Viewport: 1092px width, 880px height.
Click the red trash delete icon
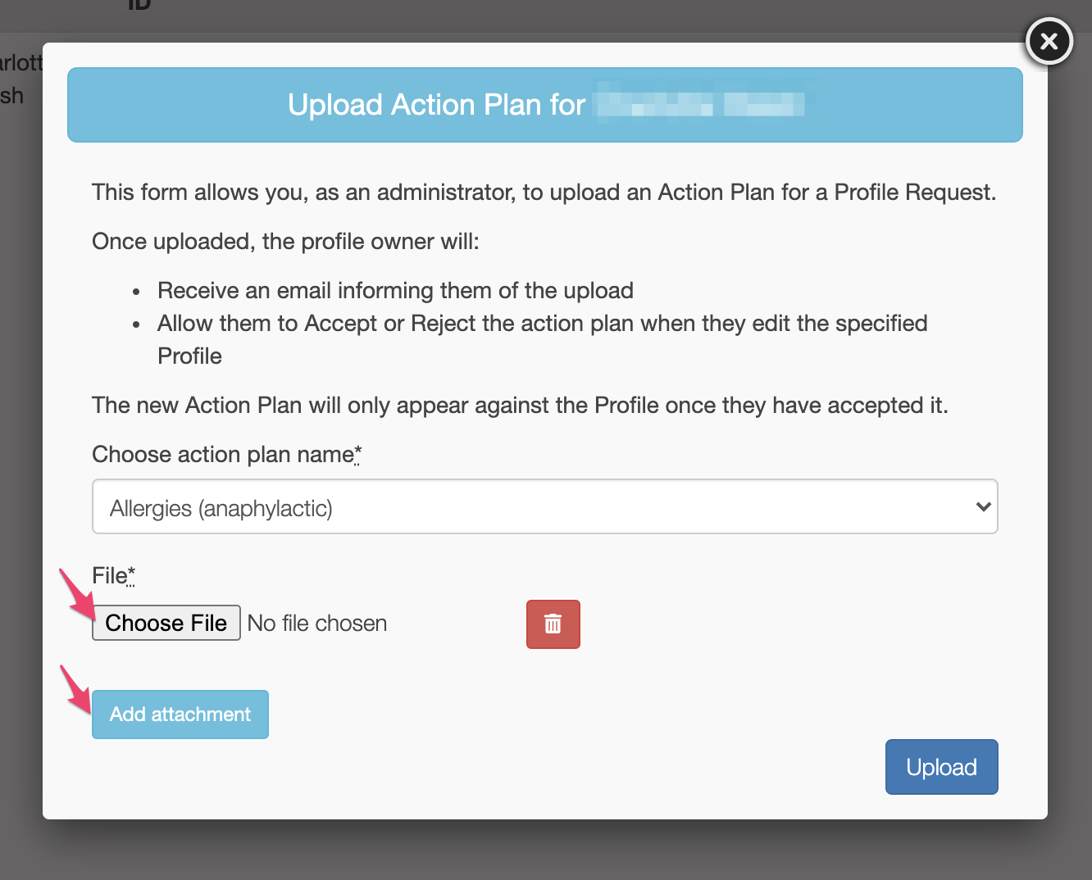click(553, 624)
